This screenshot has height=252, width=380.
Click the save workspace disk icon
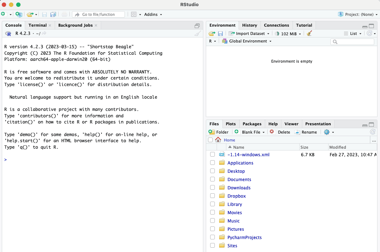coord(220,33)
